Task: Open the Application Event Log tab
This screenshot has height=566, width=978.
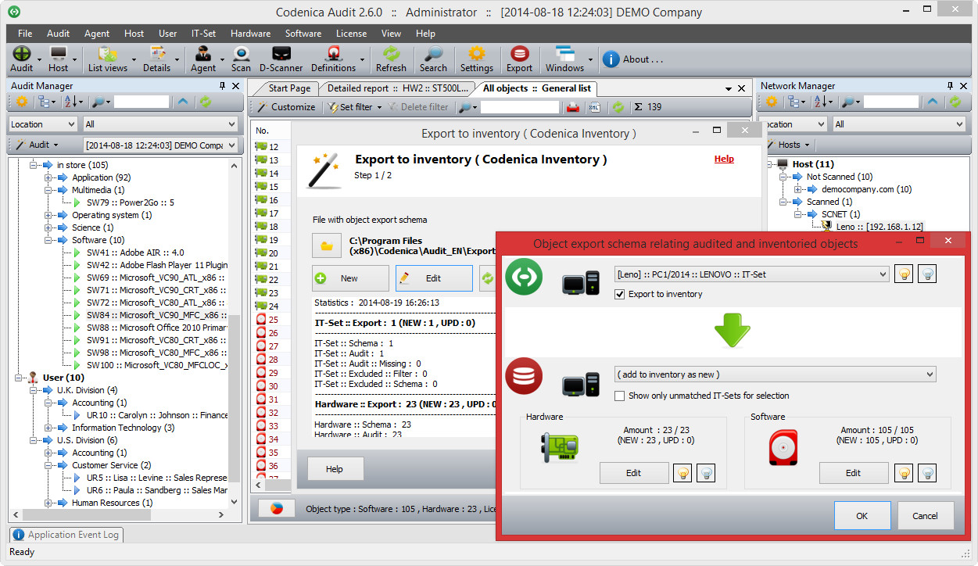Action: (x=66, y=535)
